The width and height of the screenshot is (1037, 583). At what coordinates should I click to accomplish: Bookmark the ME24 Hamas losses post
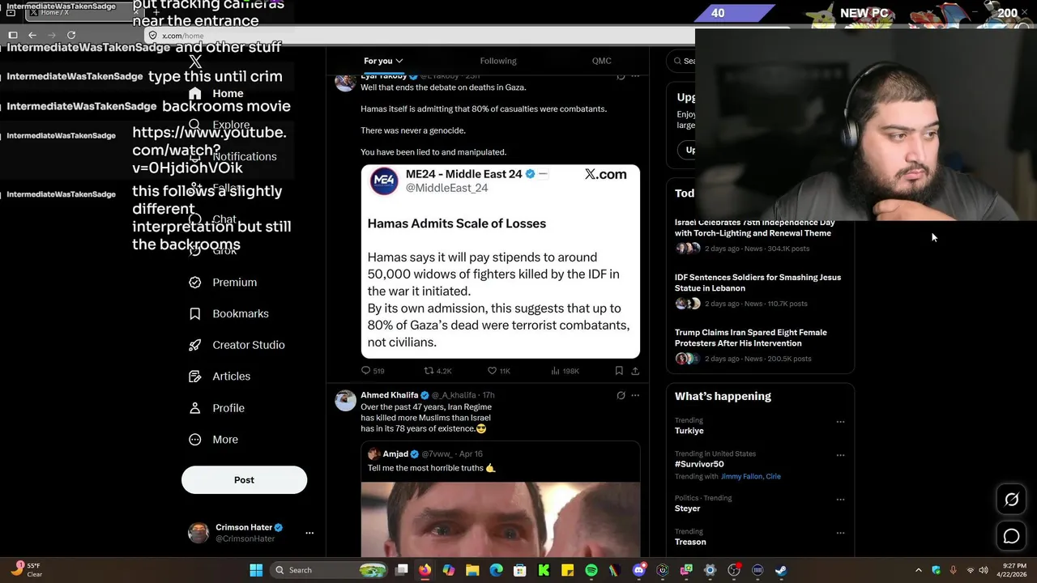coord(619,371)
